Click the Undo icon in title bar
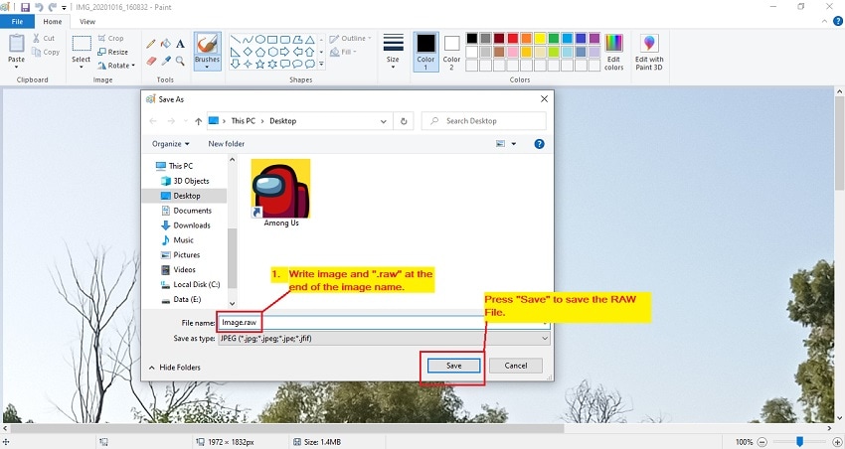 39,8
